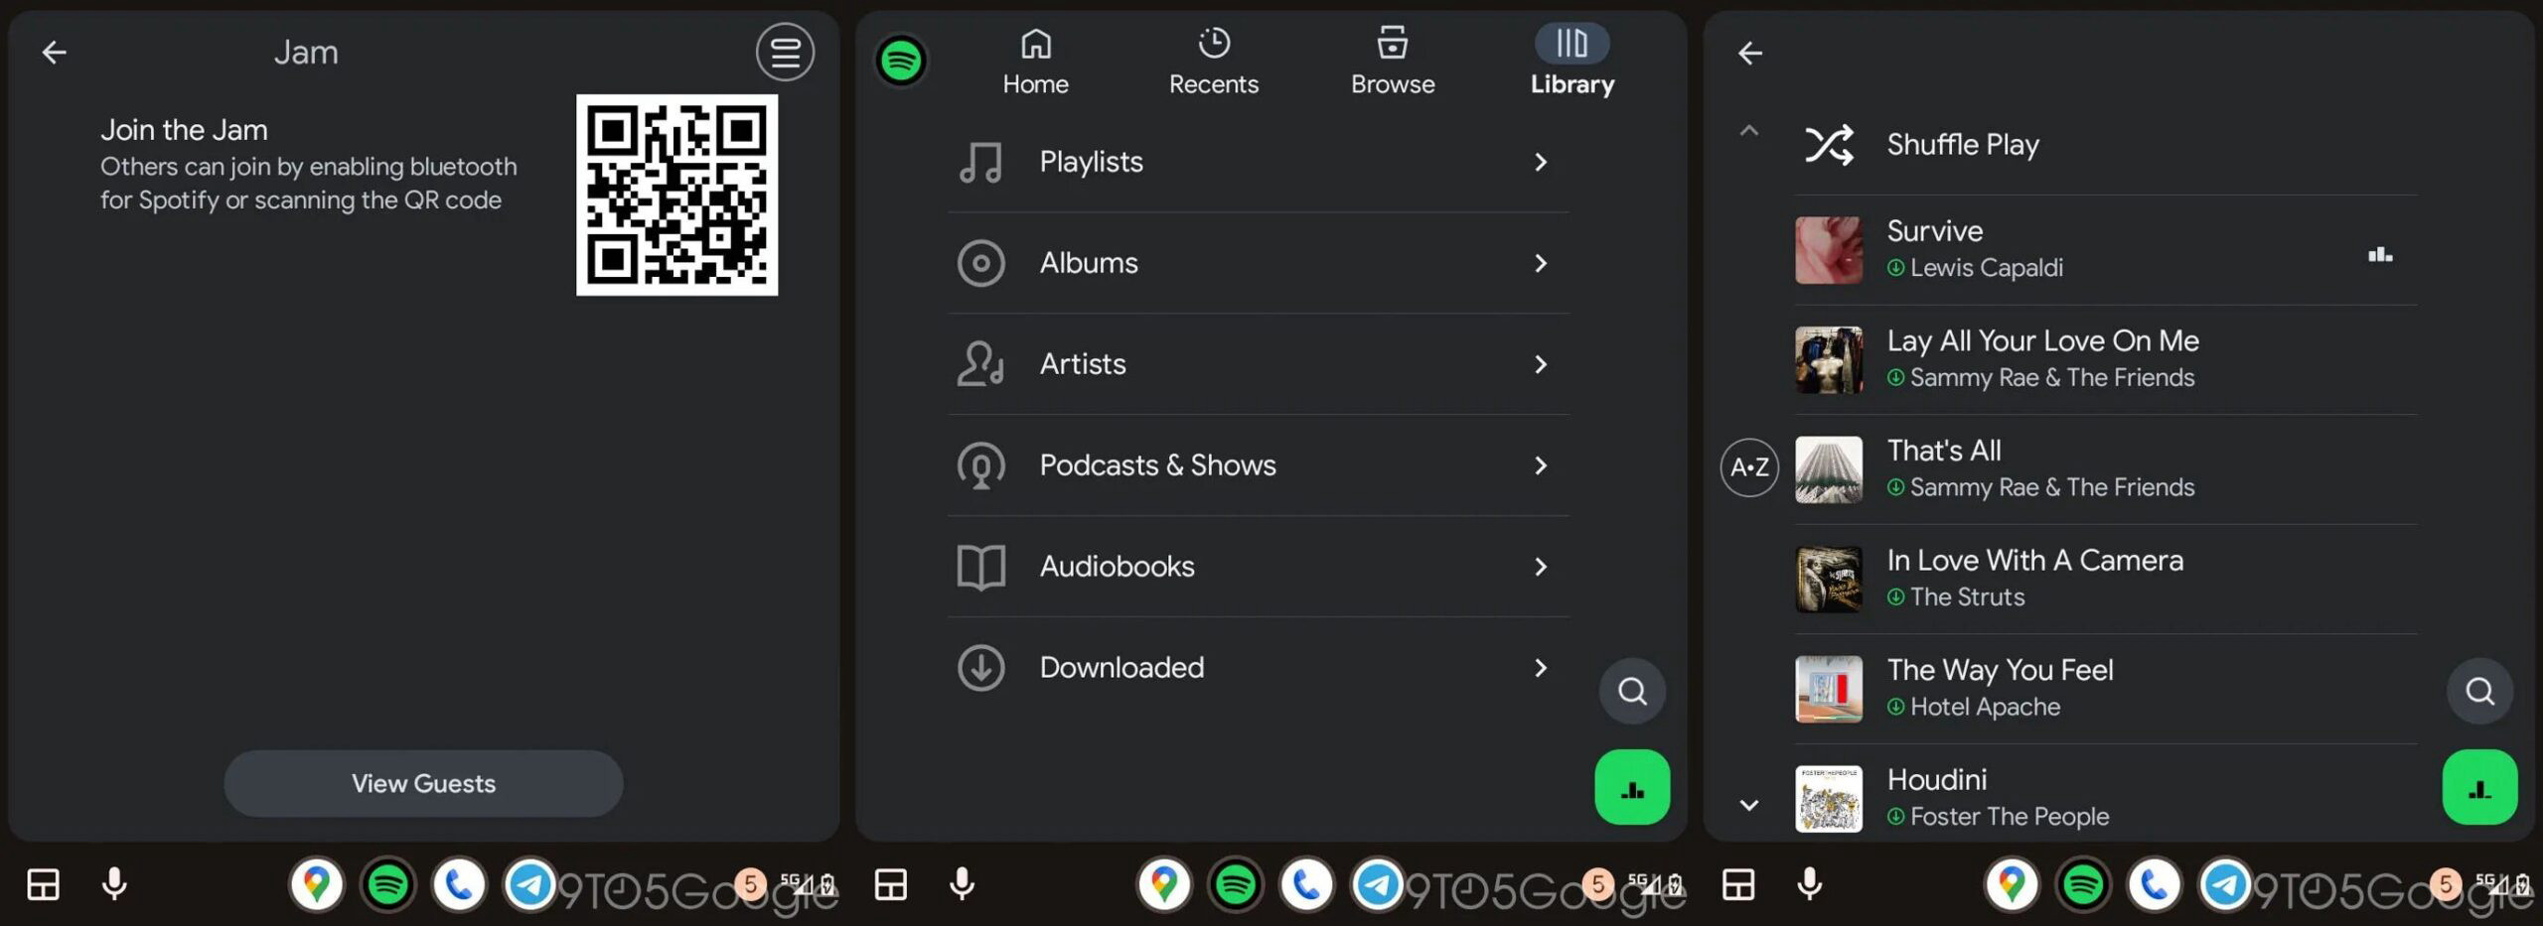The image size is (2543, 926).
Task: Open the Phone app below the Library screen
Action: pyautogui.click(x=1306, y=883)
